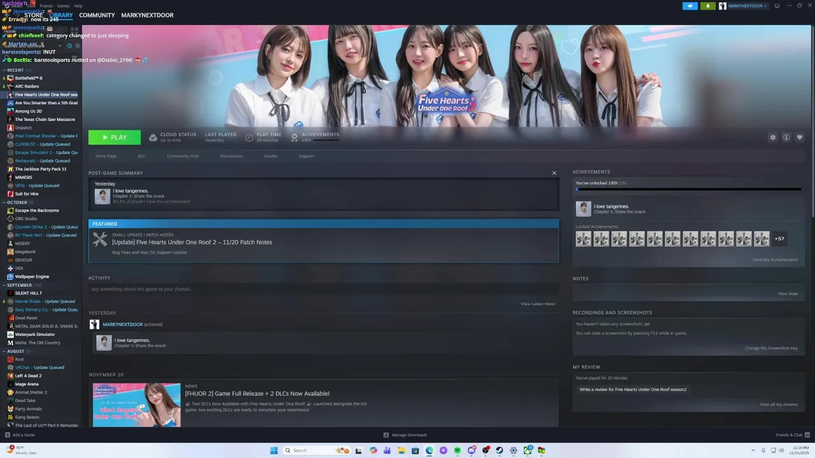Open the Discussions link
This screenshot has height=458, width=815.
coord(231,156)
